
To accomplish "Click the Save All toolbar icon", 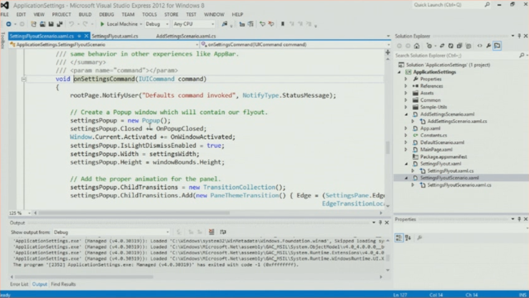I will 60,24.
